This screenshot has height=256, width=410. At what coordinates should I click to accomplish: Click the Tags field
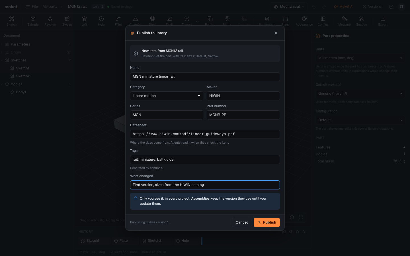point(205,160)
